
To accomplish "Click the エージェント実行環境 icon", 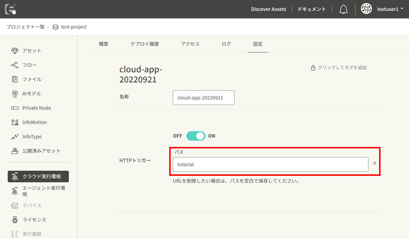I will pos(15,191).
